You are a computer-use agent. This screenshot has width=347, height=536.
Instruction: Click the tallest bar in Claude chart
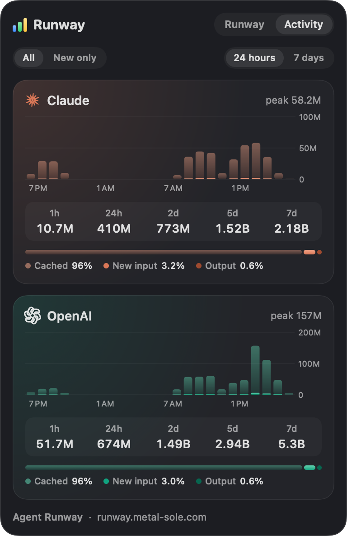tap(256, 161)
